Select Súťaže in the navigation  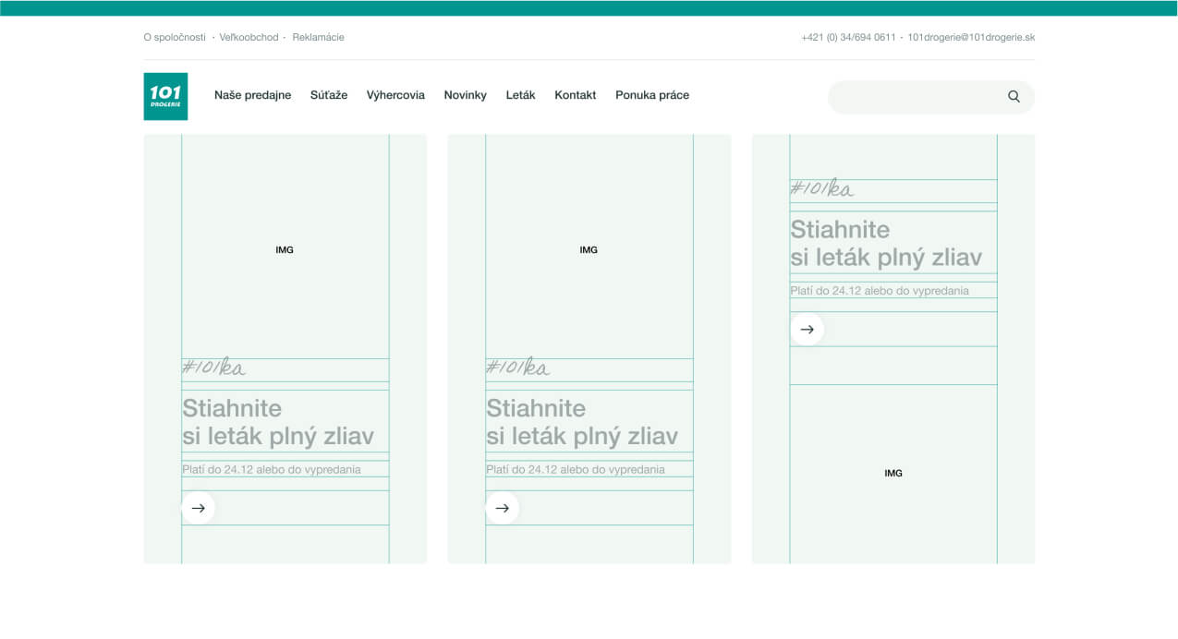[x=329, y=95]
